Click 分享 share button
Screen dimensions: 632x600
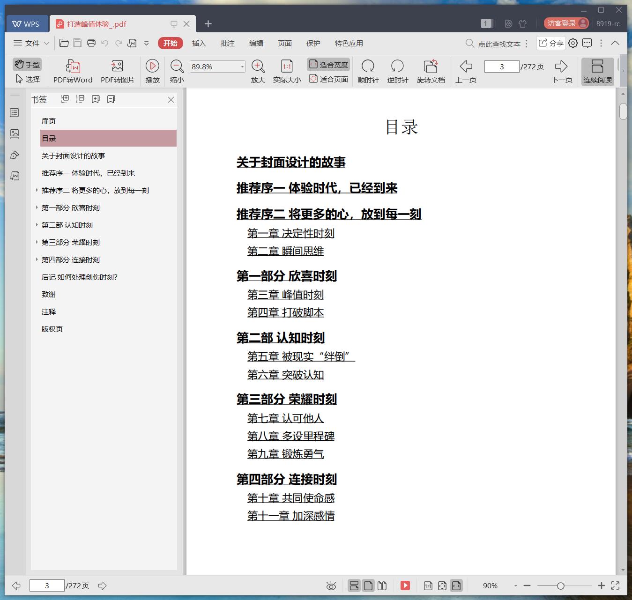[x=551, y=43]
